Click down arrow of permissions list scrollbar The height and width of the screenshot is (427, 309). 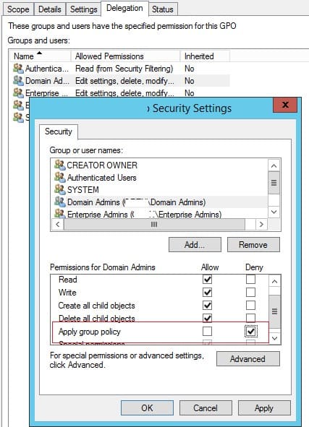(x=275, y=338)
